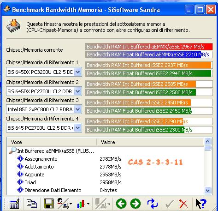Click orange Int Buffered iSSE2 2290 bar
The height and width of the screenshot is (211, 218).
point(149,121)
